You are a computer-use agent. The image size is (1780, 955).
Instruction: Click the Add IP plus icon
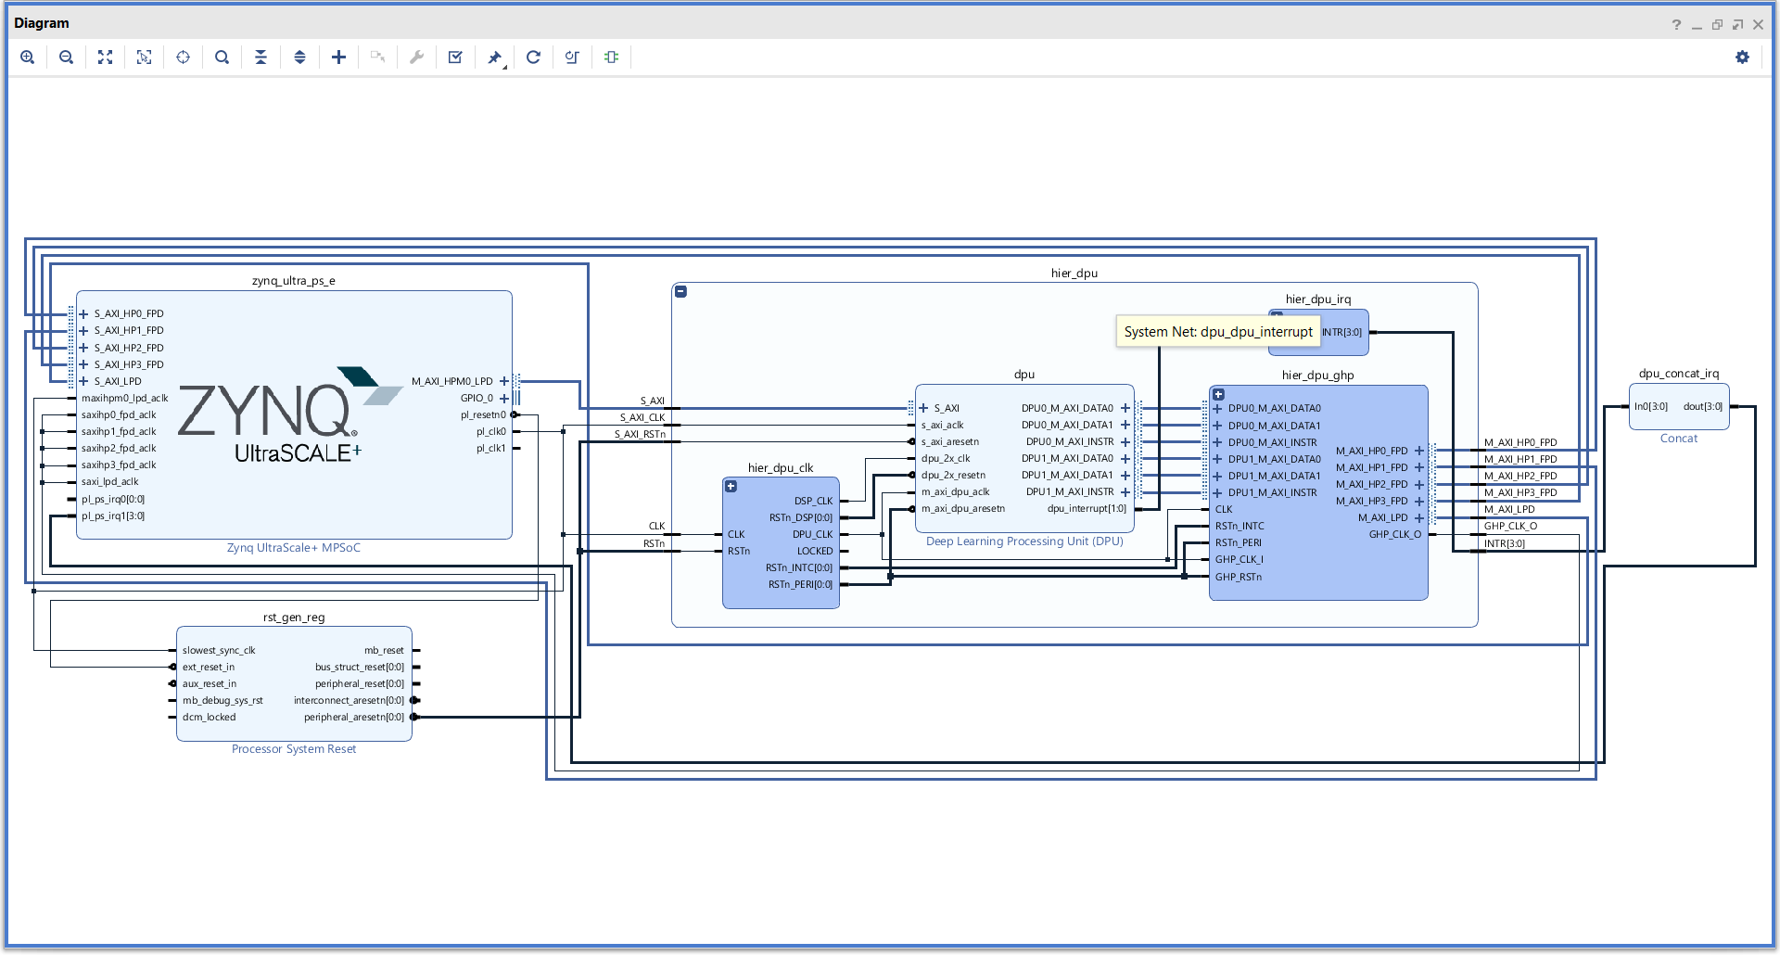pyautogui.click(x=338, y=57)
